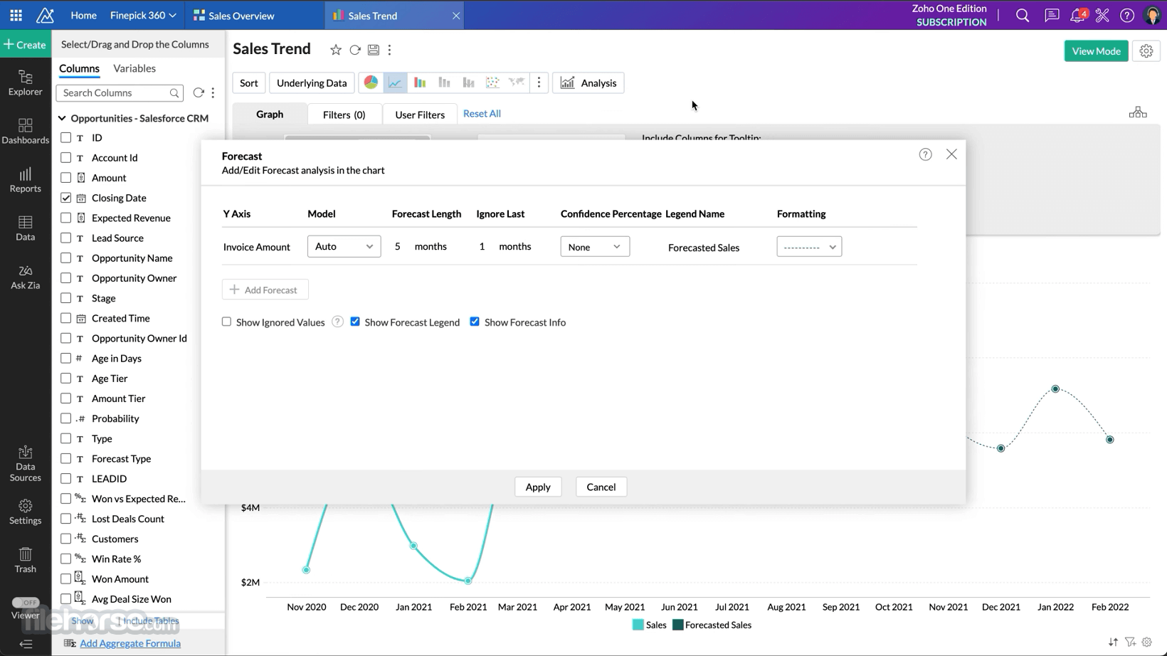Viewport: 1167px width, 656px height.
Task: Click the Add Forecast button
Action: coord(265,290)
